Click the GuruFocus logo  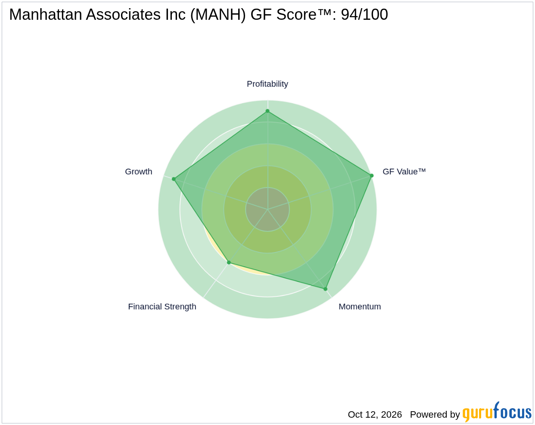point(497,412)
